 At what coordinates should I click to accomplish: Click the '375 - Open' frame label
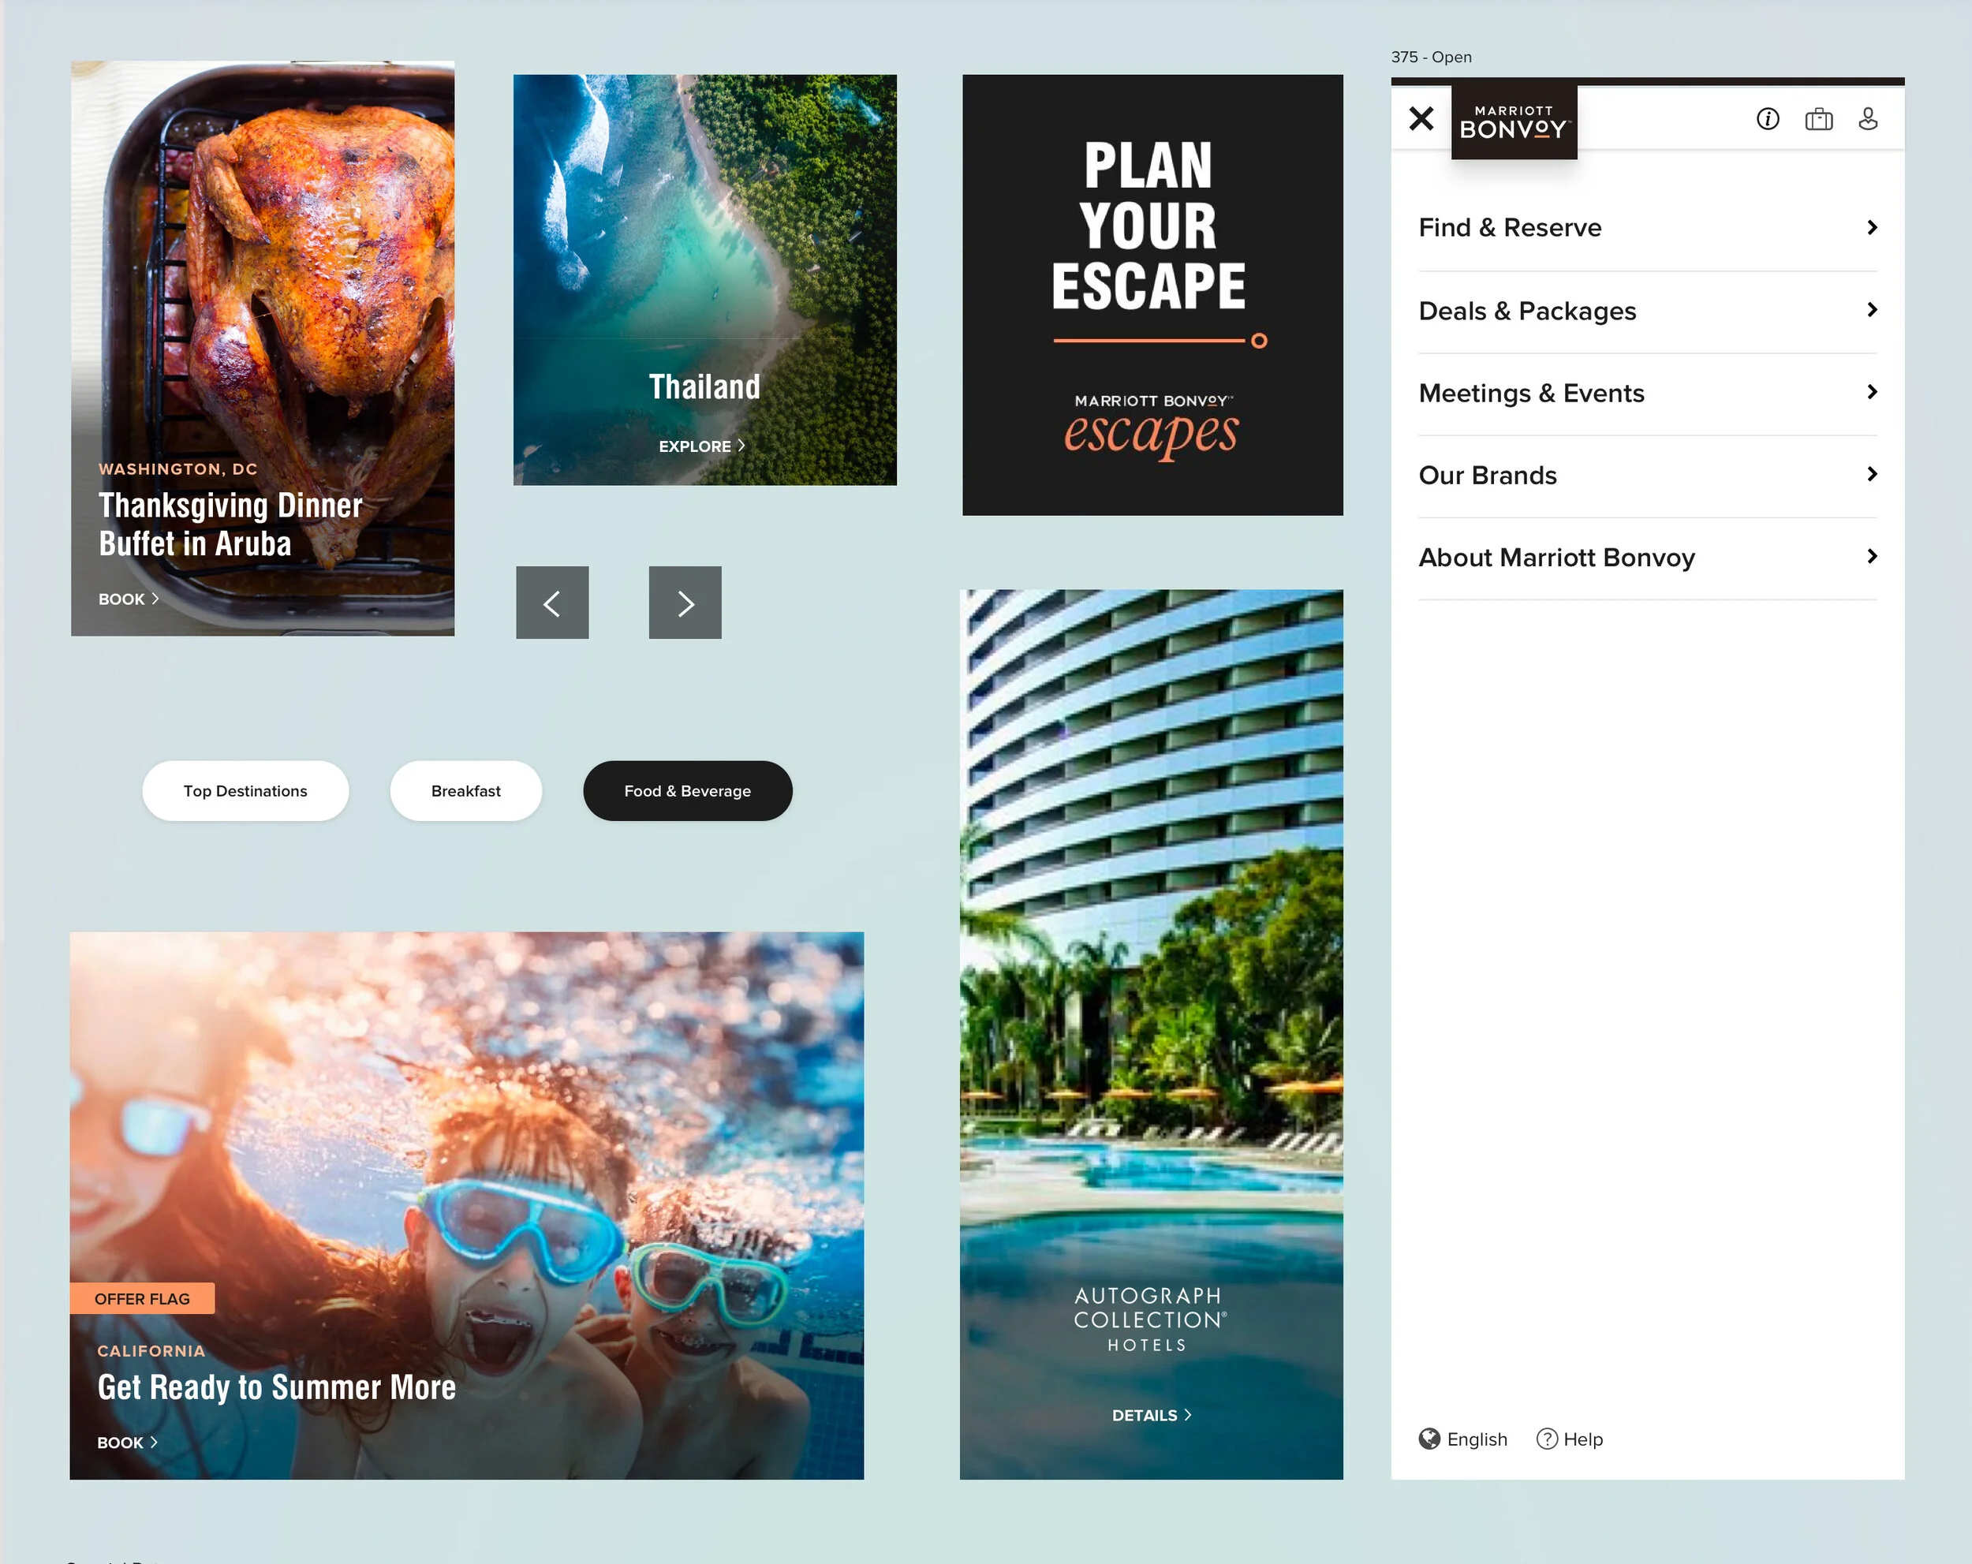(x=1432, y=57)
